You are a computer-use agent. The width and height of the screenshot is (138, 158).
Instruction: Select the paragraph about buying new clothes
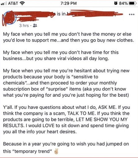(x=68, y=37)
